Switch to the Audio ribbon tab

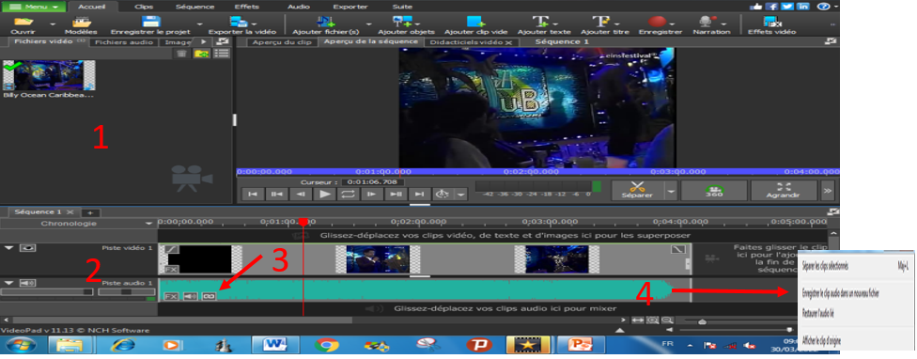tap(299, 7)
